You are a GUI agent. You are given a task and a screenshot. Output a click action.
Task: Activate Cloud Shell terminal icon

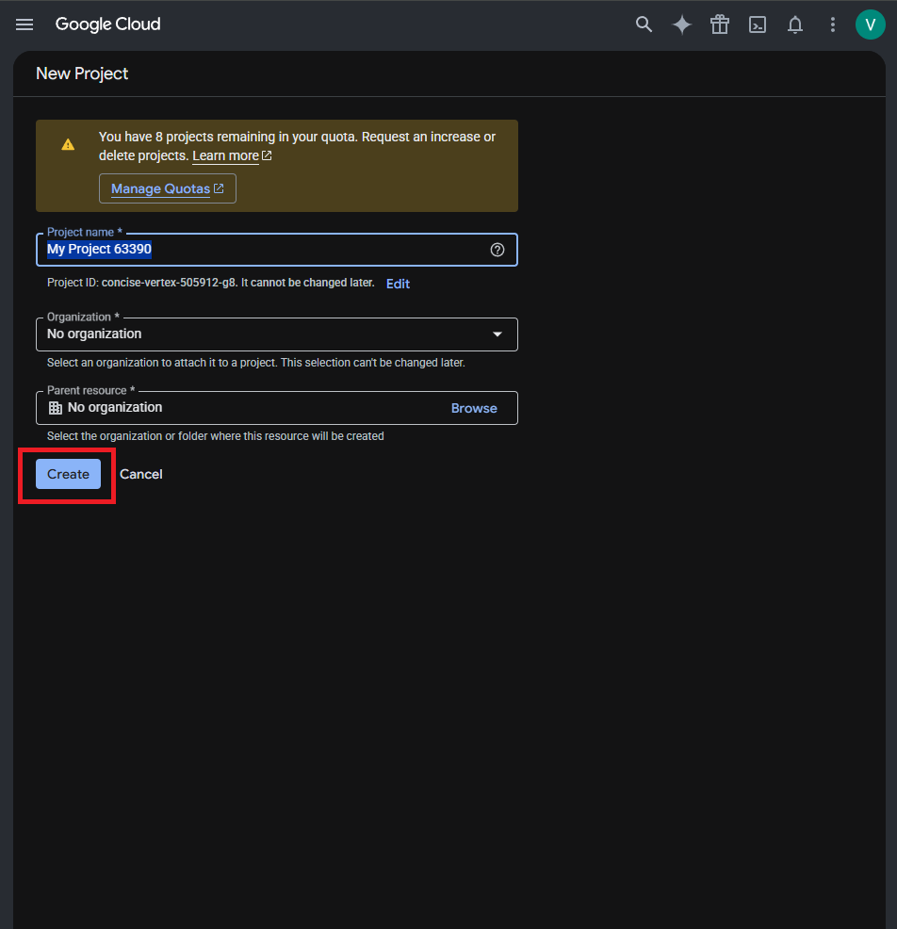pos(758,24)
